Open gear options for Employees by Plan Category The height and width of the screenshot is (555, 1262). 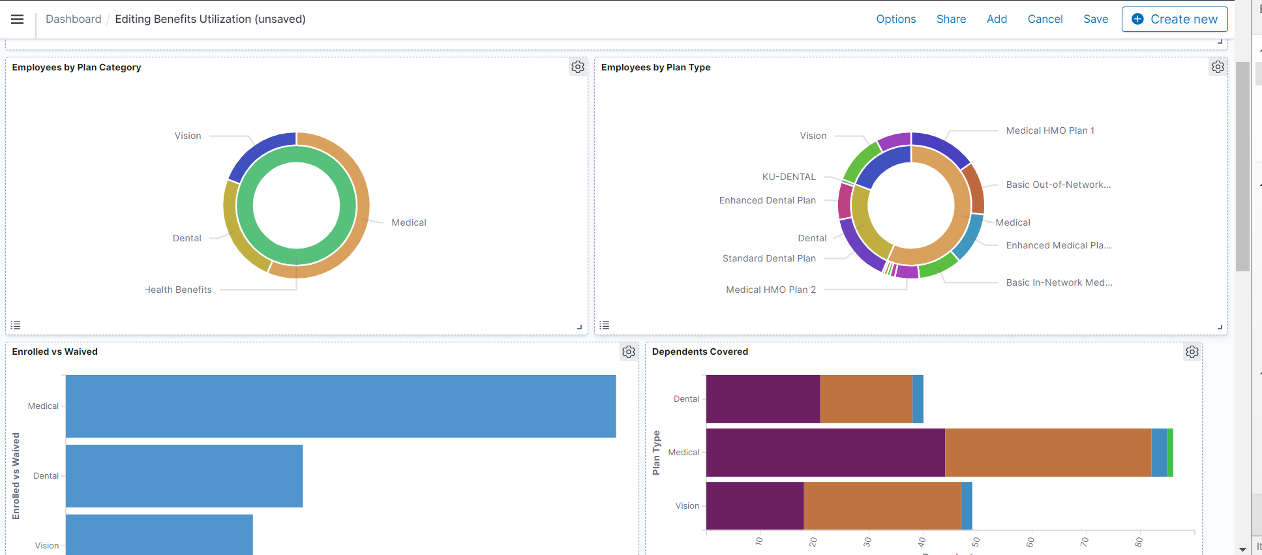(578, 67)
